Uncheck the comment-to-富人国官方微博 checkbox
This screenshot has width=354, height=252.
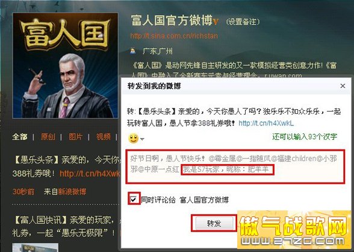pyautogui.click(x=134, y=200)
